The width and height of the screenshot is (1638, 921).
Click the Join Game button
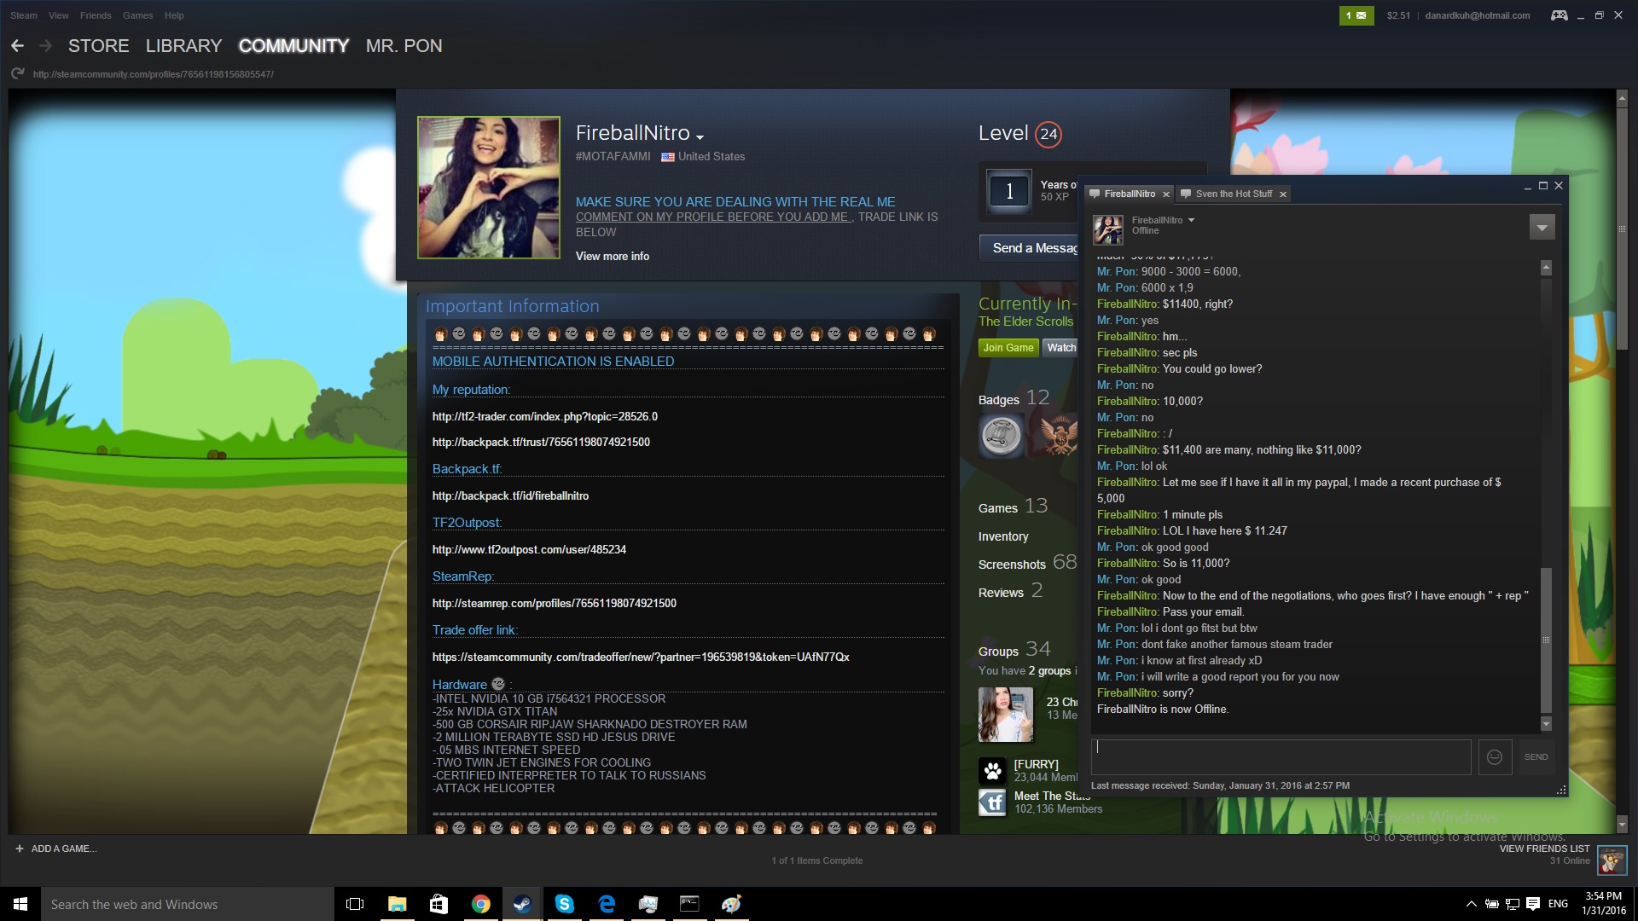click(x=1008, y=348)
